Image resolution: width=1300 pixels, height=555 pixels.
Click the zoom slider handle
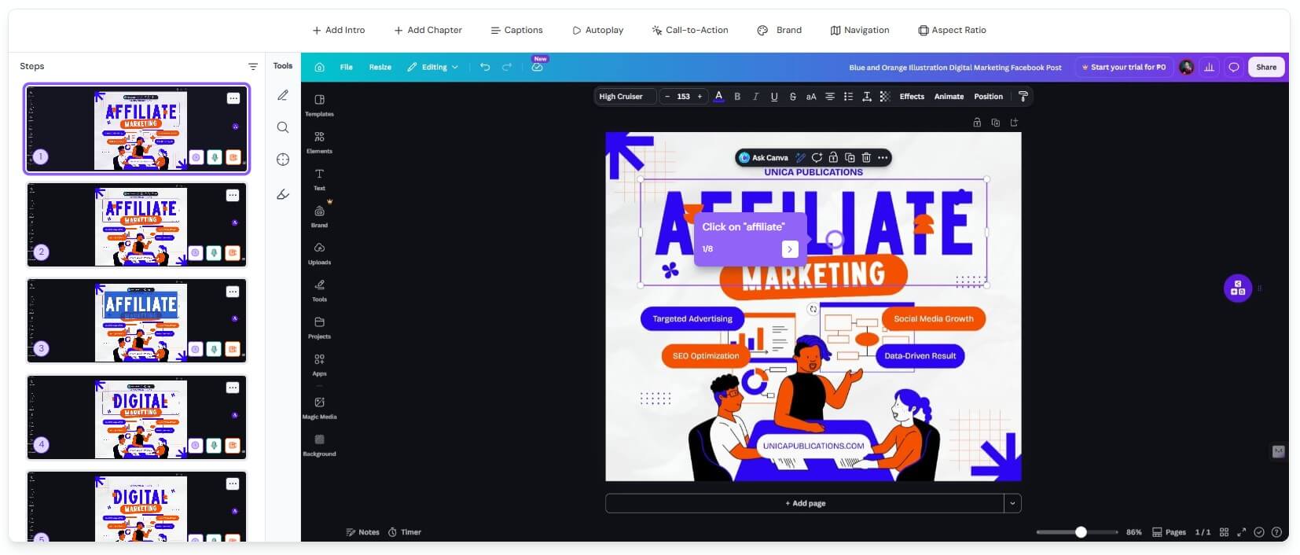pos(1081,532)
